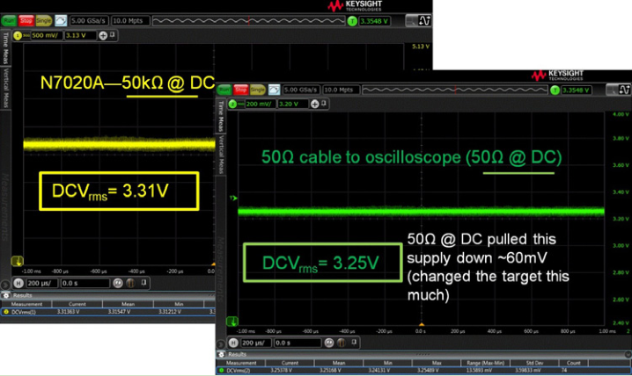This screenshot has height=376, width=632.
Task: Click the waveform overview bar in the green window
Action: [x=455, y=90]
